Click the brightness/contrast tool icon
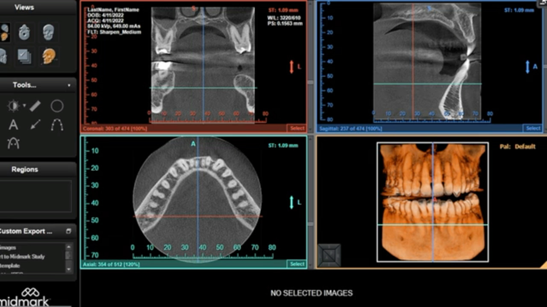This screenshot has height=307, width=547. pos(13,106)
